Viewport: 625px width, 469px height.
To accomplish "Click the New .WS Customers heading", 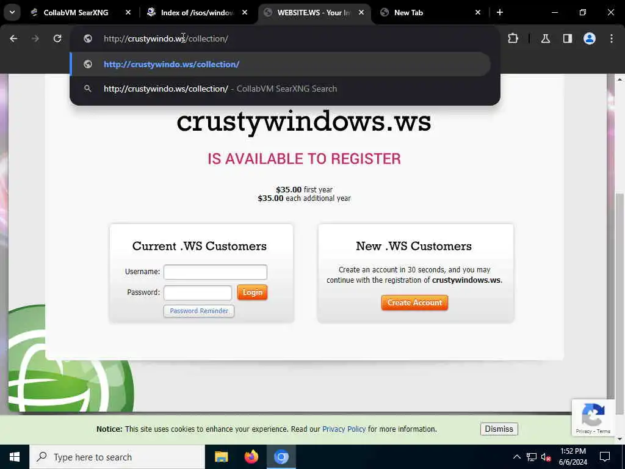I will [414, 246].
